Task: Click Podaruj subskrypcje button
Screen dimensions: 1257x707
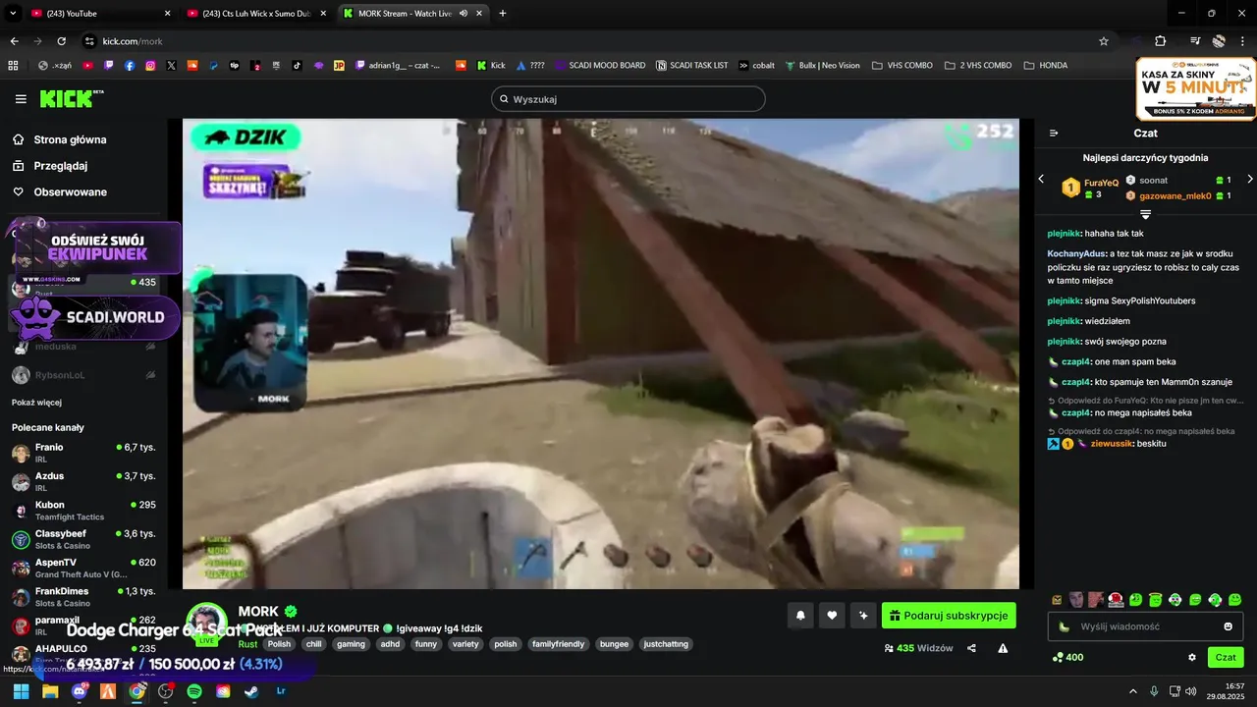Action: pos(949,616)
